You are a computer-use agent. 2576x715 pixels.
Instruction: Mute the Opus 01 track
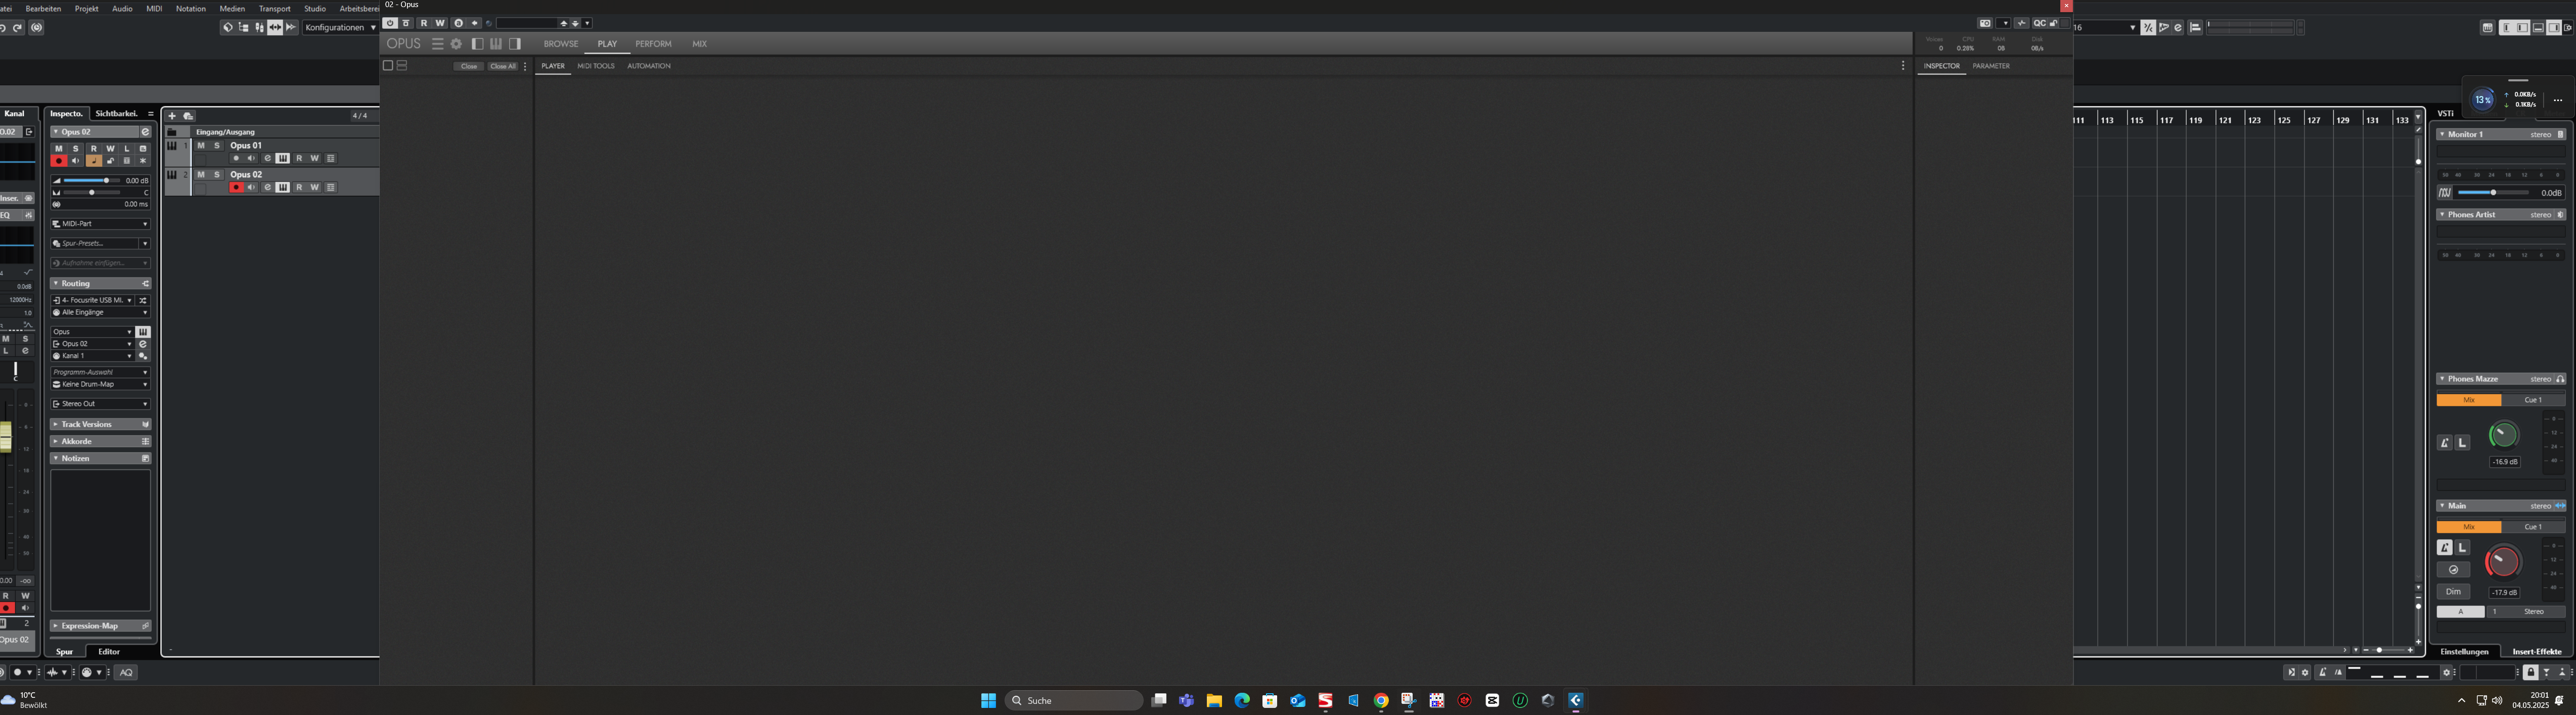pos(201,146)
